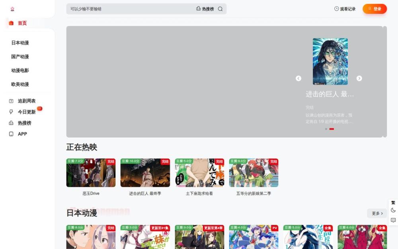
Task: Open 热搜榜 in the sidebar
Action: click(24, 123)
